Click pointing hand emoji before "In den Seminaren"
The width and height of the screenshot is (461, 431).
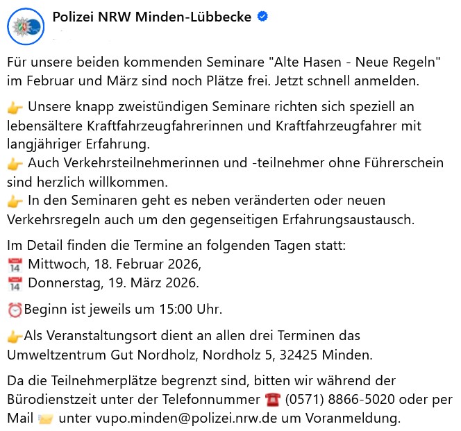point(15,202)
